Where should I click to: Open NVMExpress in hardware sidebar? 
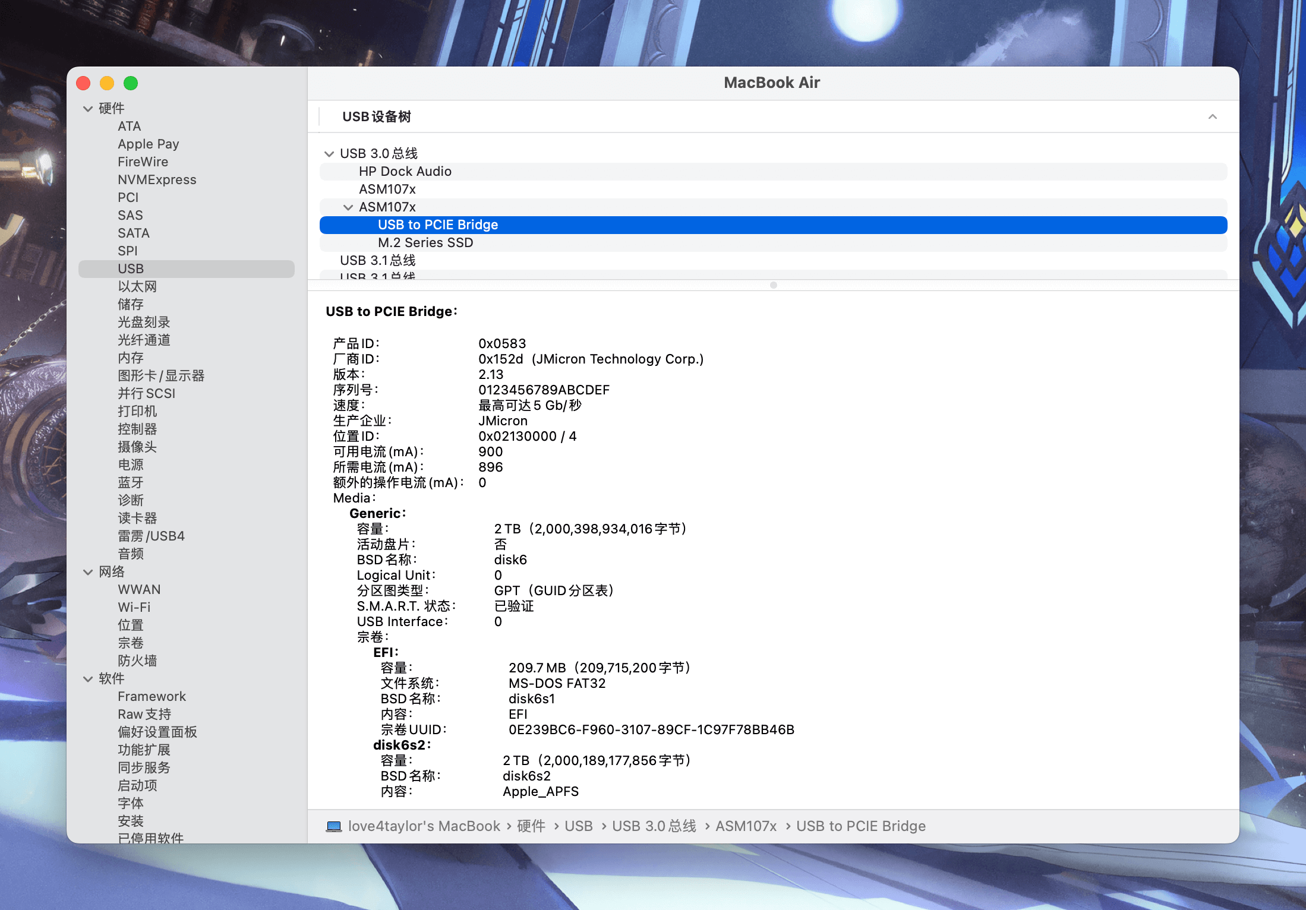157,180
